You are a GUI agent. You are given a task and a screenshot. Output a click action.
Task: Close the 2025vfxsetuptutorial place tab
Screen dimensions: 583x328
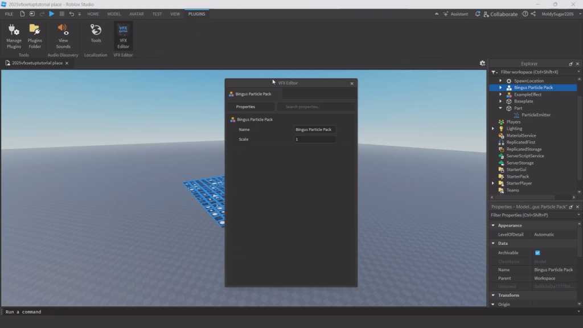67,63
